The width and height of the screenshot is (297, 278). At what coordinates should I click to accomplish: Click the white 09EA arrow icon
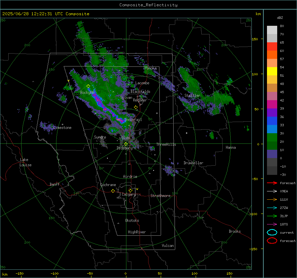click(272, 191)
